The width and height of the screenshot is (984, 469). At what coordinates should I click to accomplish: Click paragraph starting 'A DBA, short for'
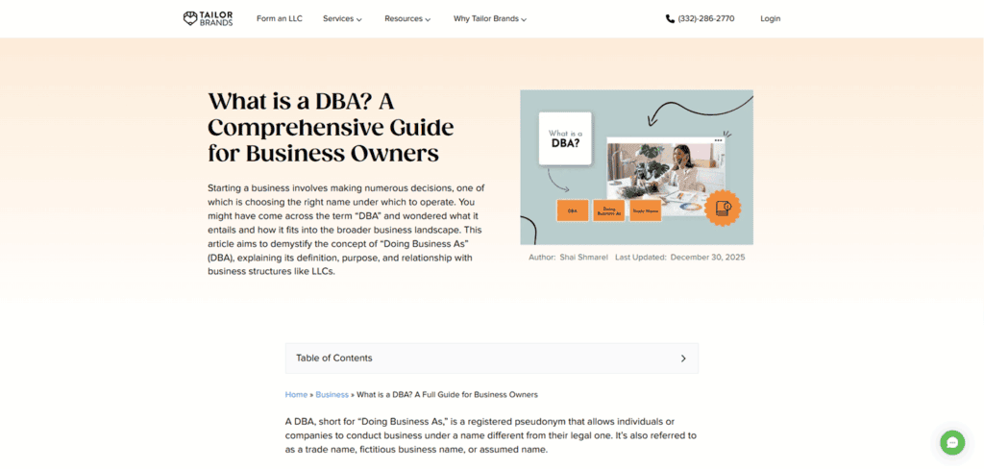click(x=491, y=435)
